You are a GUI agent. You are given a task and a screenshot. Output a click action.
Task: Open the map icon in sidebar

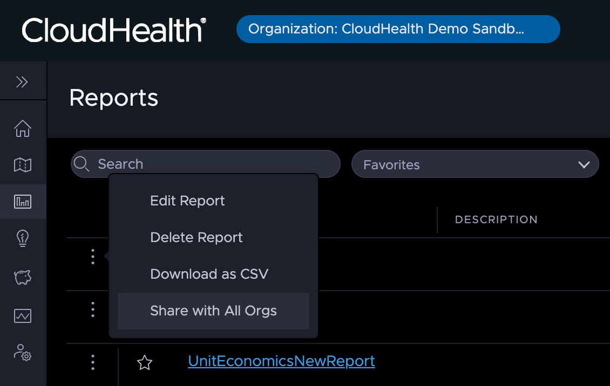click(x=23, y=165)
